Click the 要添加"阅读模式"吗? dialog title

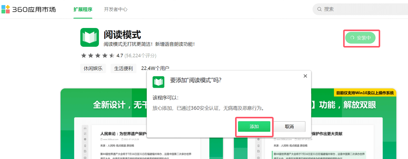coord(196,80)
